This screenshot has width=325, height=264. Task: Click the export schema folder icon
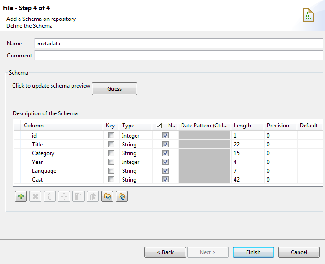[x=122, y=197]
